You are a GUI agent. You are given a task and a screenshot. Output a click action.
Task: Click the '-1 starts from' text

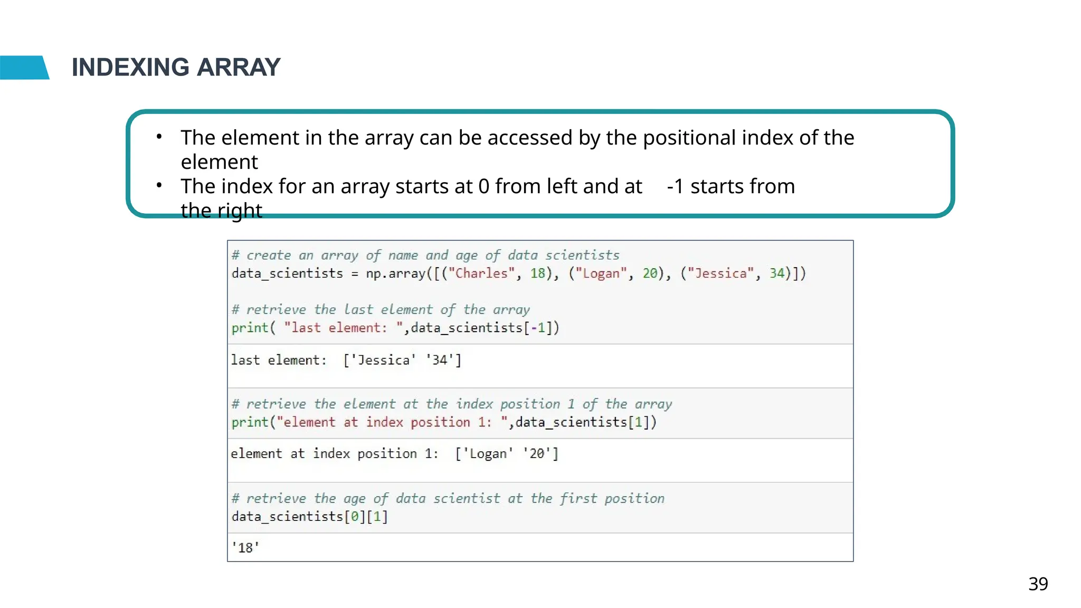click(x=731, y=187)
